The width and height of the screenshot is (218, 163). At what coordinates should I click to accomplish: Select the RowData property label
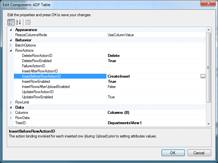click(22, 118)
